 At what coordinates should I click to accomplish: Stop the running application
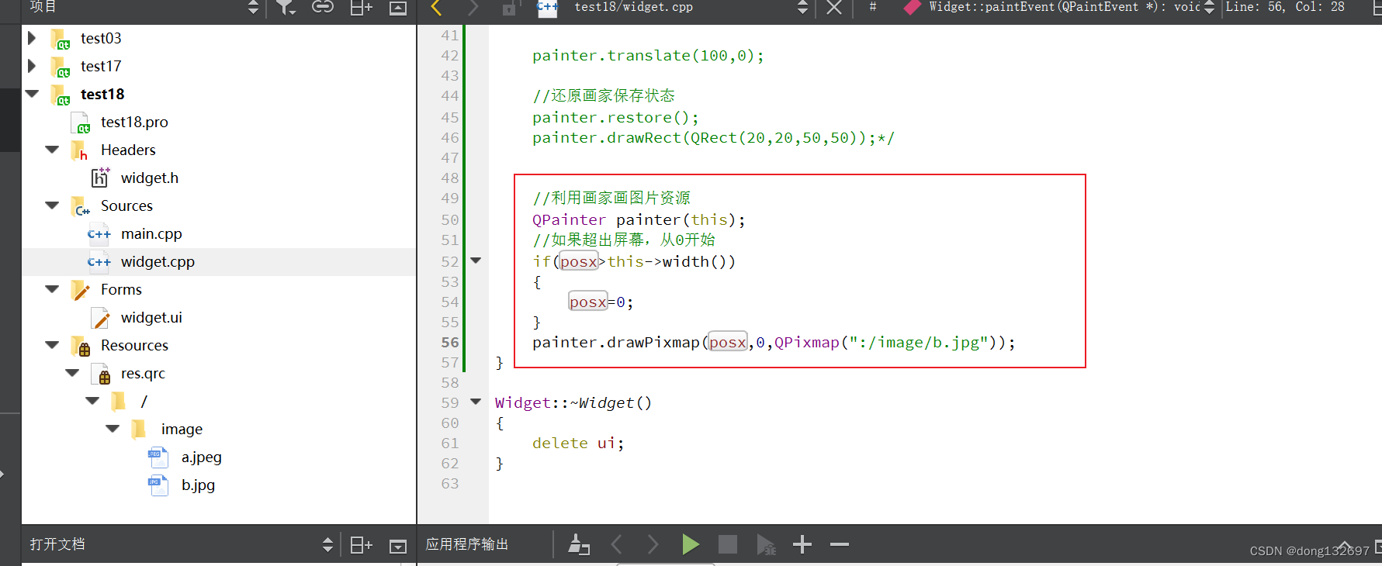728,544
